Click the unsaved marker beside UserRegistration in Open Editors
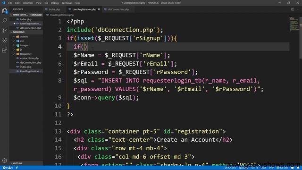 pos(14,24)
